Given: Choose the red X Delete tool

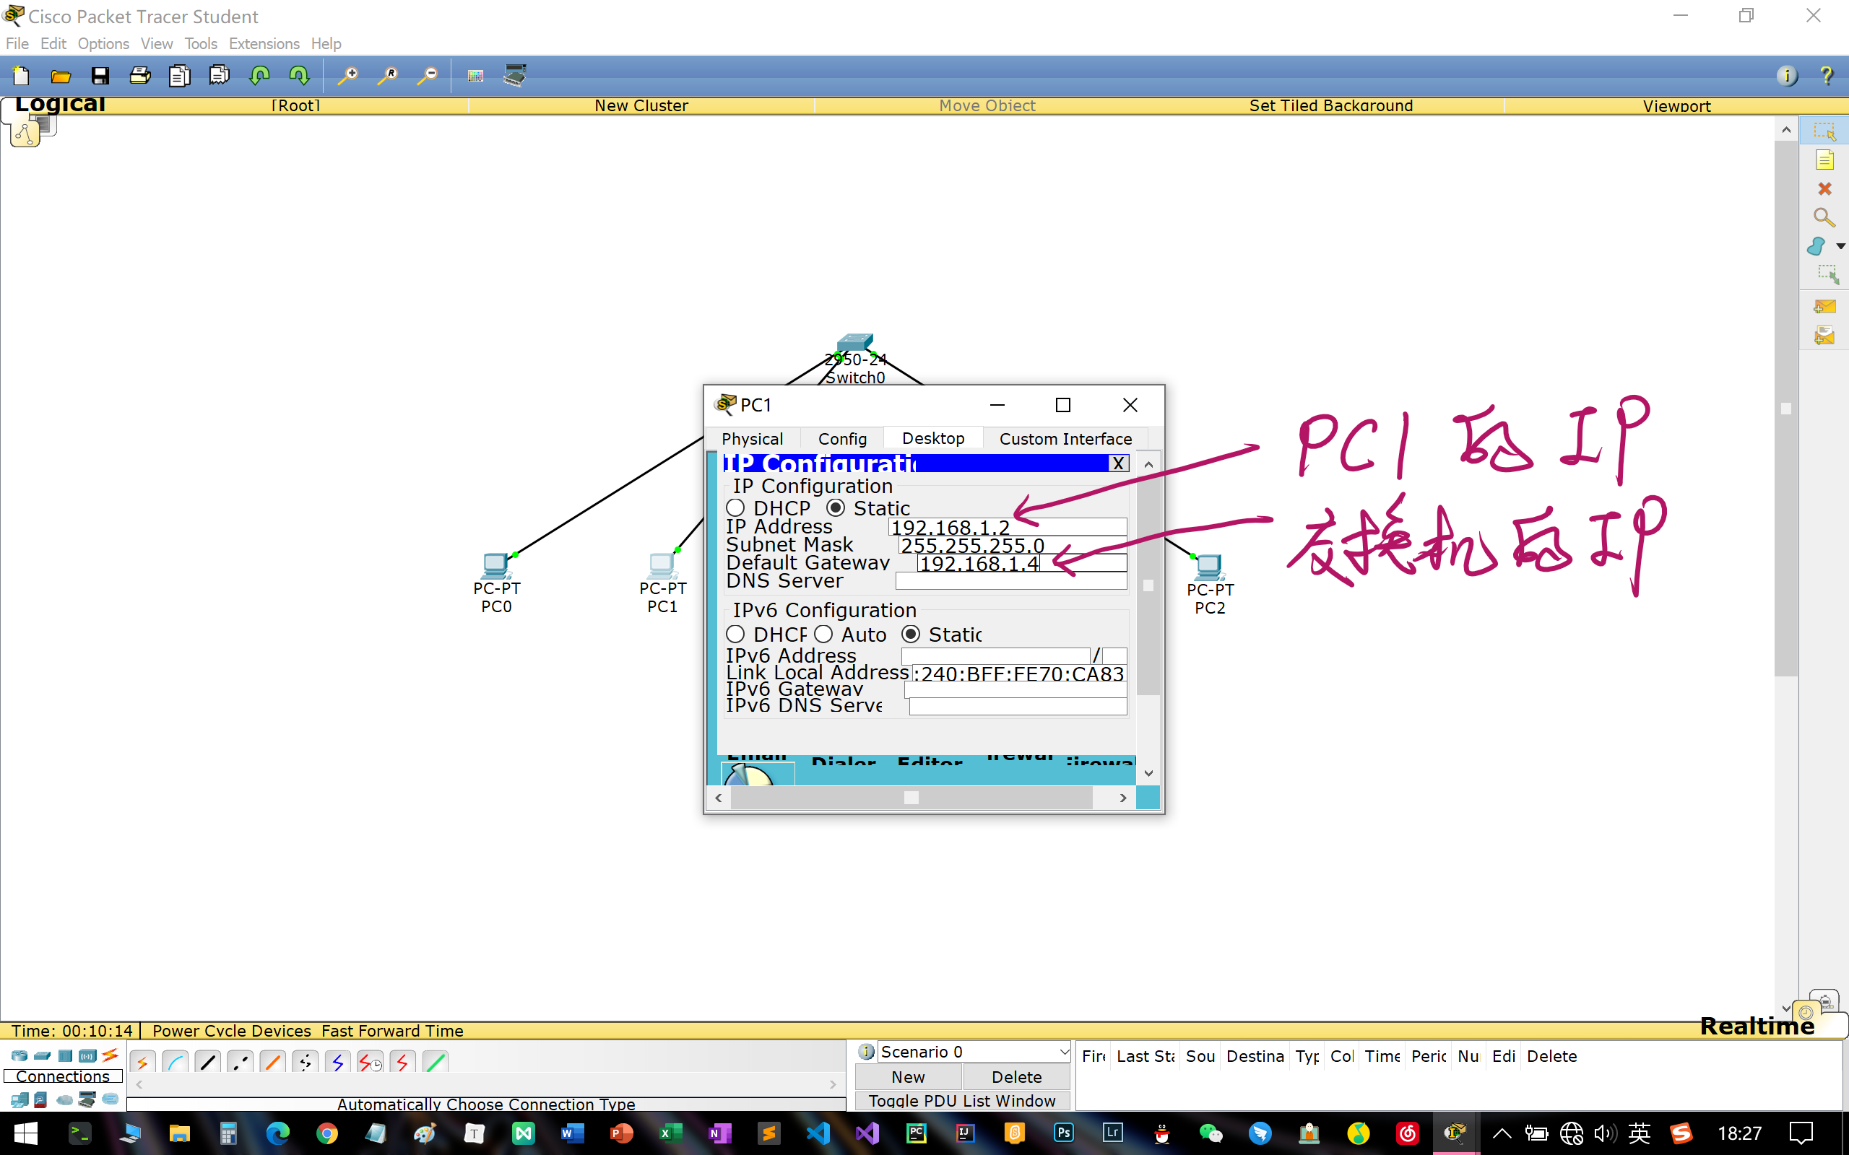Looking at the screenshot, I should (x=1824, y=188).
